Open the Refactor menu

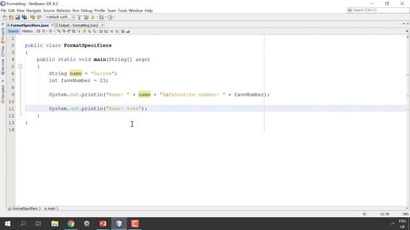(63, 11)
